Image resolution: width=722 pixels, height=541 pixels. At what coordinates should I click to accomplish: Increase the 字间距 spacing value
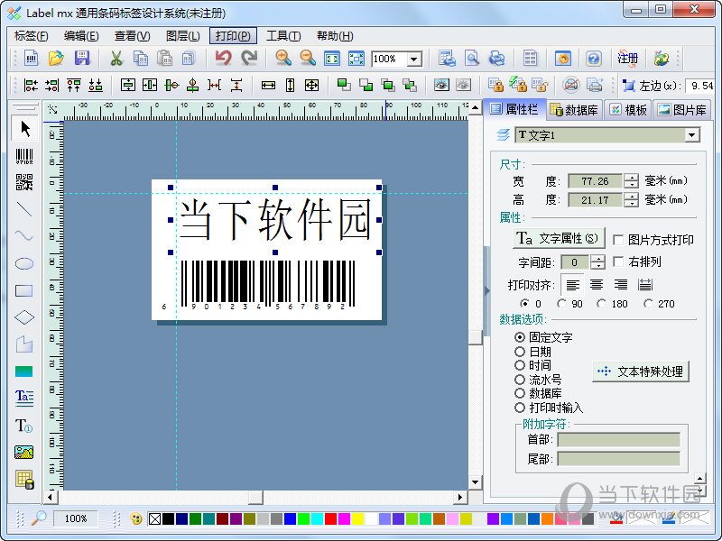coord(597,258)
